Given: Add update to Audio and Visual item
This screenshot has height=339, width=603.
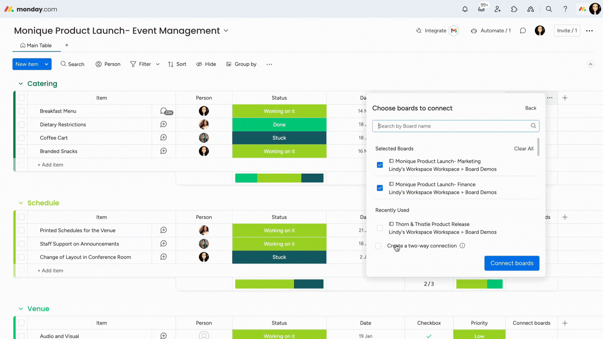Looking at the screenshot, I should tap(164, 336).
